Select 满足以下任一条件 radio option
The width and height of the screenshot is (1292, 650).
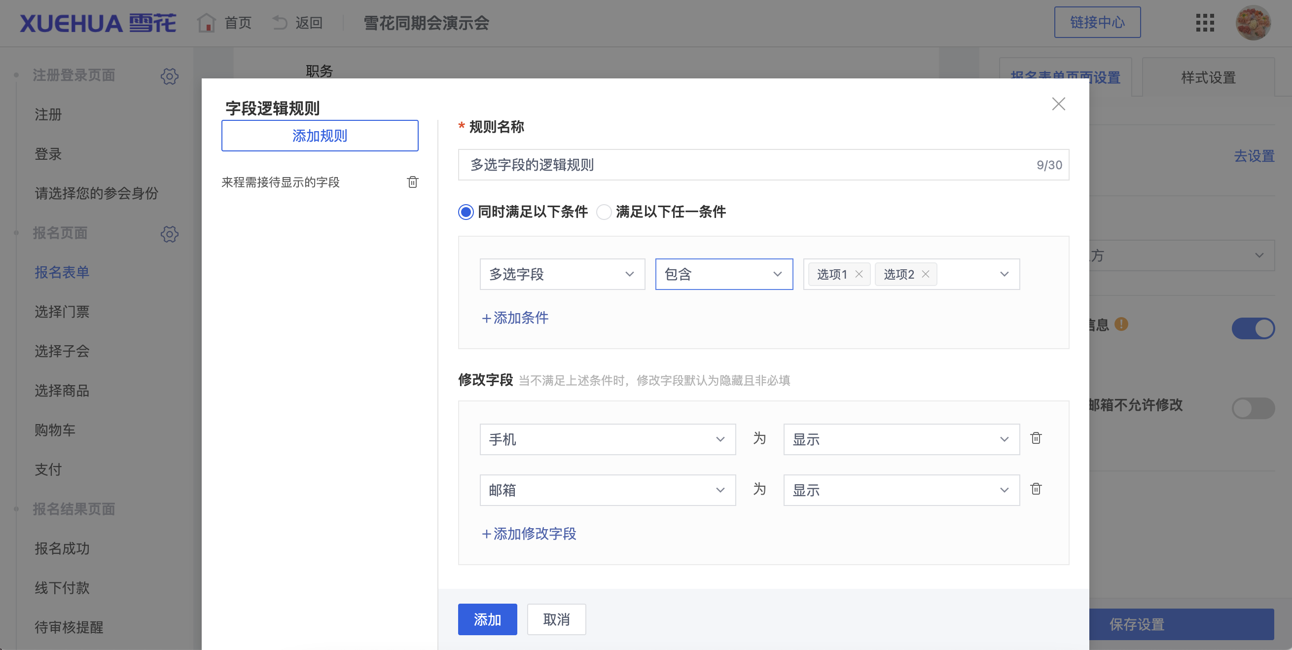coord(604,212)
